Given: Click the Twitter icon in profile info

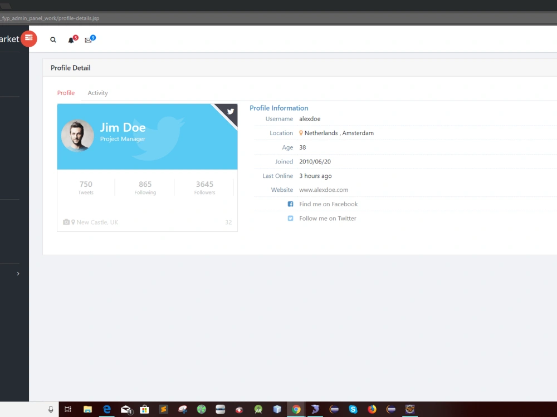Looking at the screenshot, I should [x=290, y=219].
